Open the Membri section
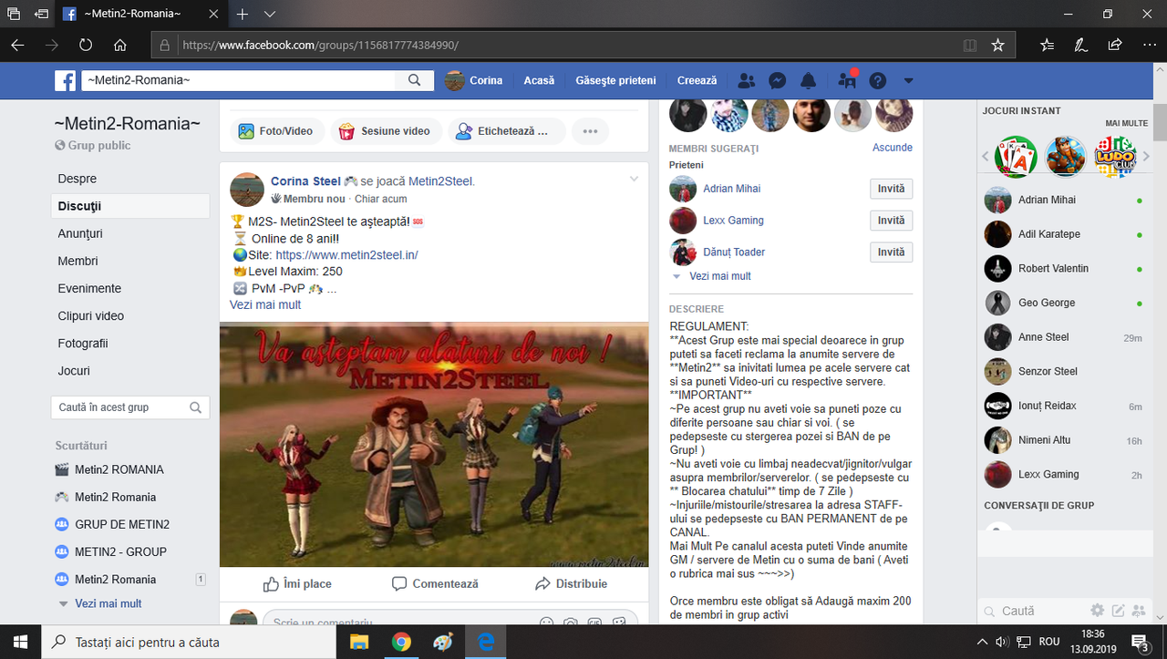The width and height of the screenshot is (1167, 659). click(77, 261)
